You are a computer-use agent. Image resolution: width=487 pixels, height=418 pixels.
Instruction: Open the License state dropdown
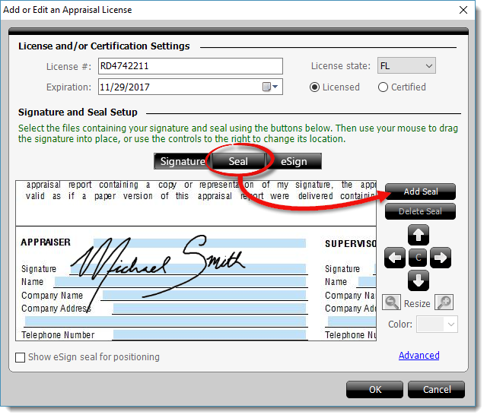[x=406, y=65]
